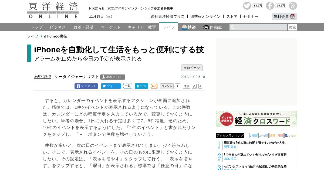Image resolution: width=324 pixels, height=170 pixels.
Task: Open the Toyo Keizai Online logo
Action: (53, 11)
